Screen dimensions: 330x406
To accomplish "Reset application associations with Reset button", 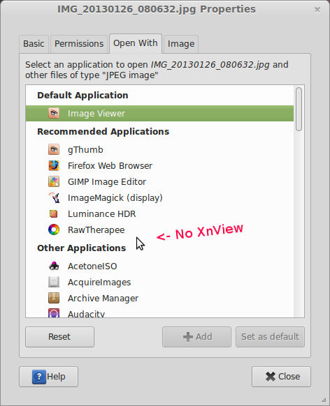I will point(59,337).
